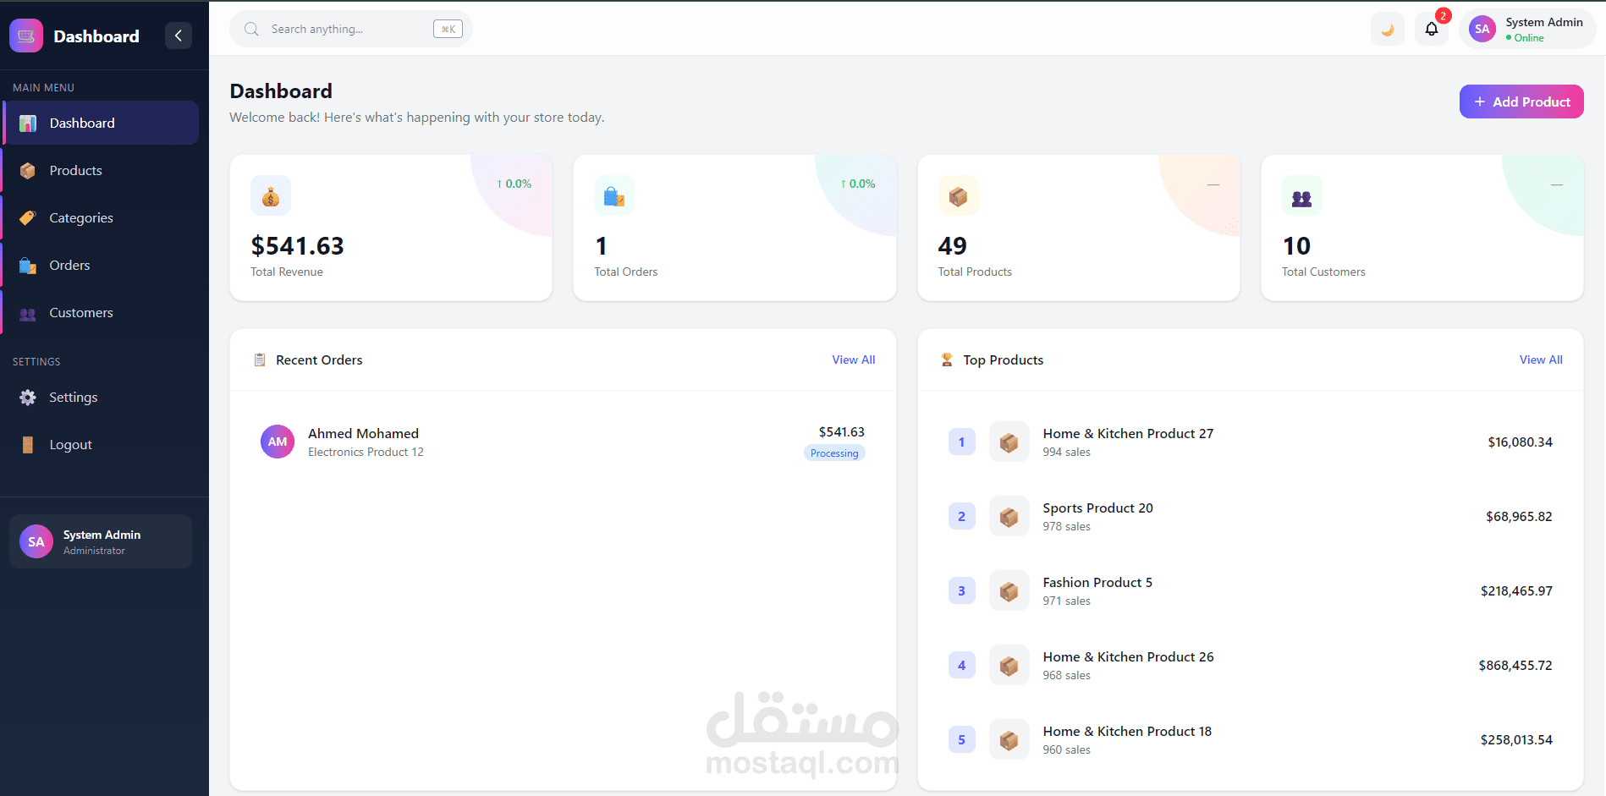The height and width of the screenshot is (796, 1606).
Task: Select Home & Kitchen Product 26 name
Action: click(x=1128, y=656)
